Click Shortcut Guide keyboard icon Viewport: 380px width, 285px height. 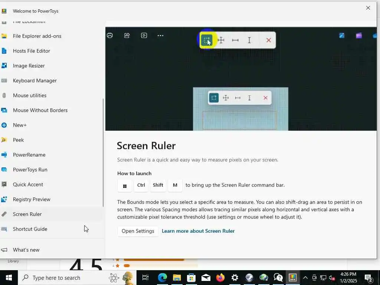click(x=4, y=229)
